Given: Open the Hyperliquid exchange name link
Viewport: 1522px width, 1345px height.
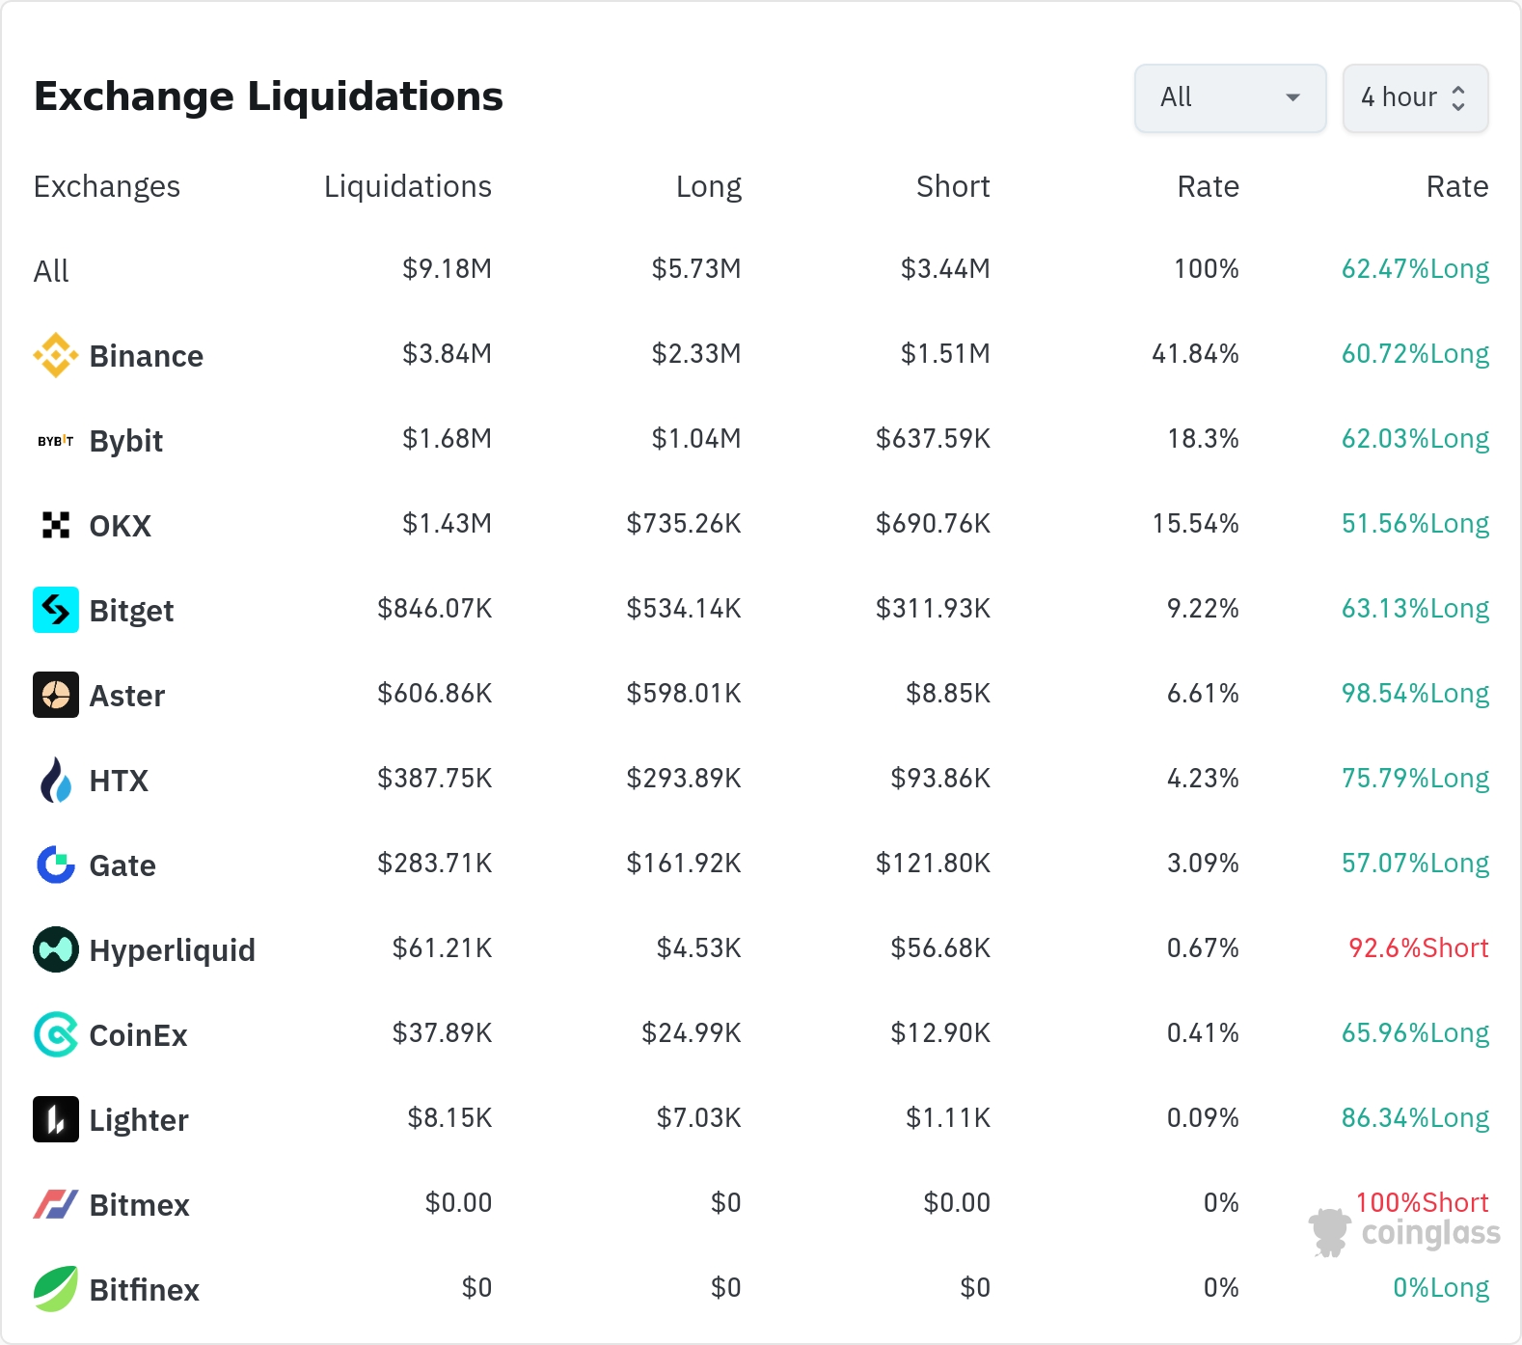Looking at the screenshot, I should point(172,950).
